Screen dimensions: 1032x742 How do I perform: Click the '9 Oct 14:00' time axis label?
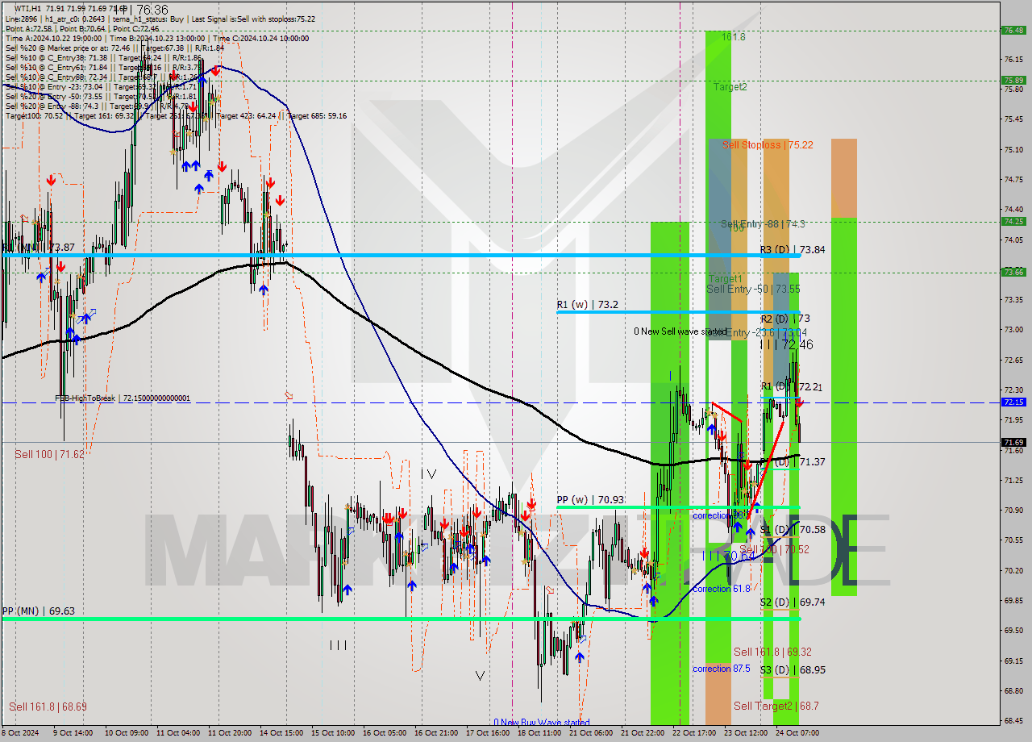[x=73, y=733]
